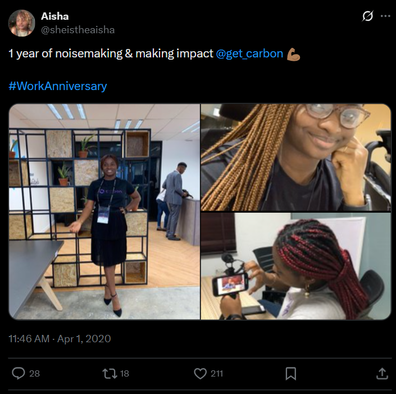Click the 18 reposts count
The image size is (396, 394).
click(x=125, y=374)
